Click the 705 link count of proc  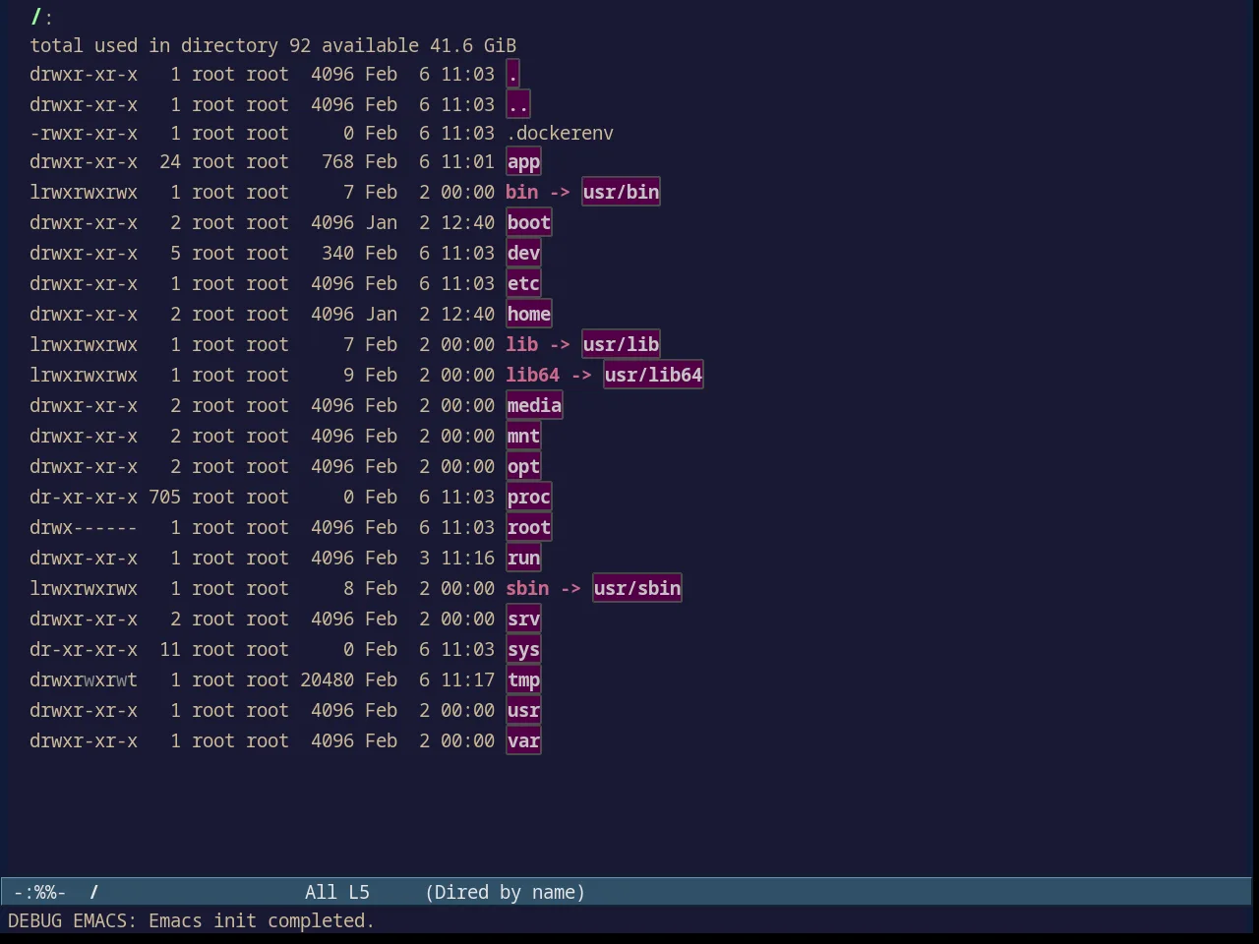[x=165, y=497]
